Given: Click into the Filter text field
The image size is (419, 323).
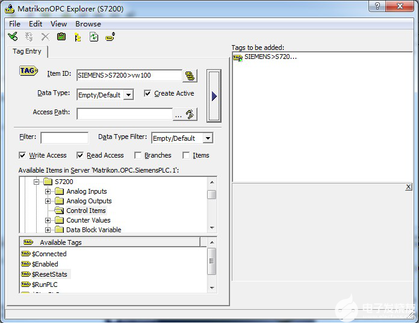Looking at the screenshot, I should pos(64,138).
